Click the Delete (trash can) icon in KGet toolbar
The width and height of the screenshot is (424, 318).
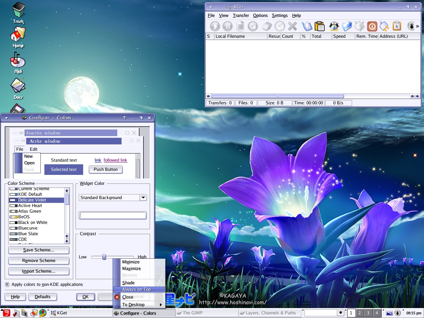tap(240, 26)
